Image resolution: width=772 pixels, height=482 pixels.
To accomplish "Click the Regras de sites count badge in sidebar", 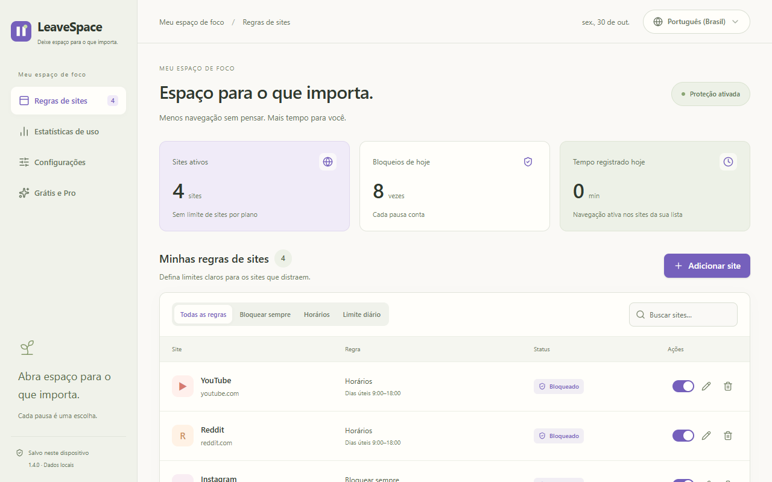I will coord(113,101).
